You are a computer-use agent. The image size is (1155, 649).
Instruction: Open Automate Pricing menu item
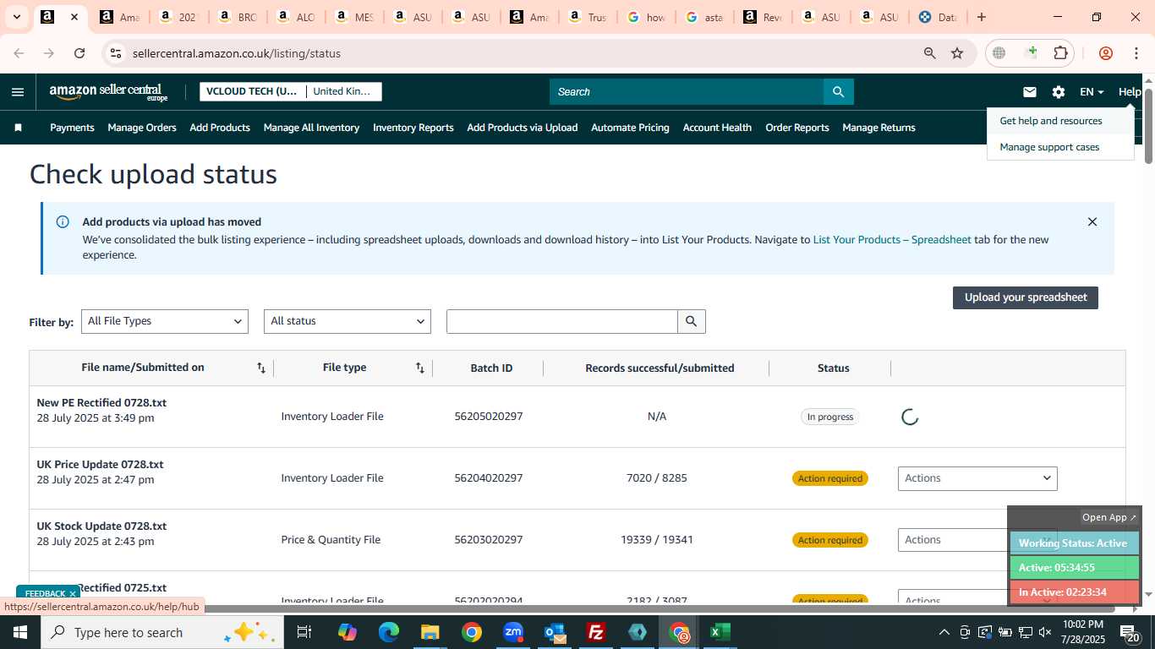pyautogui.click(x=630, y=128)
